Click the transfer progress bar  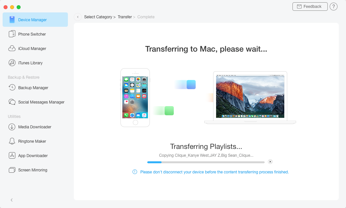pyautogui.click(x=206, y=162)
